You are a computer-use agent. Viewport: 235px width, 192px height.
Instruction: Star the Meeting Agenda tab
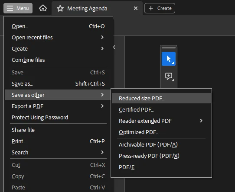[60, 8]
